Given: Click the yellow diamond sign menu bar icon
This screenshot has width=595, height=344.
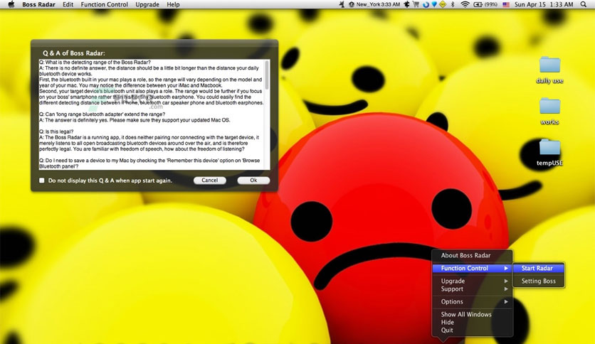Looking at the screenshot, I should [x=443, y=4].
